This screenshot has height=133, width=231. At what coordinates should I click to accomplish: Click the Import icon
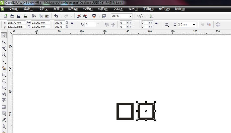79,16
